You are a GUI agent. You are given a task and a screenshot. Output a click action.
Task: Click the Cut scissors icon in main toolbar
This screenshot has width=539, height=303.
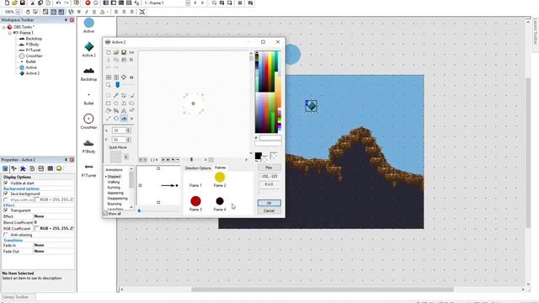pos(33,3)
